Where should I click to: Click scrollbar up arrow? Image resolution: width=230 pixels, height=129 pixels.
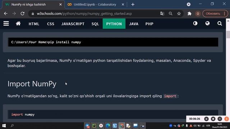coord(228,21)
